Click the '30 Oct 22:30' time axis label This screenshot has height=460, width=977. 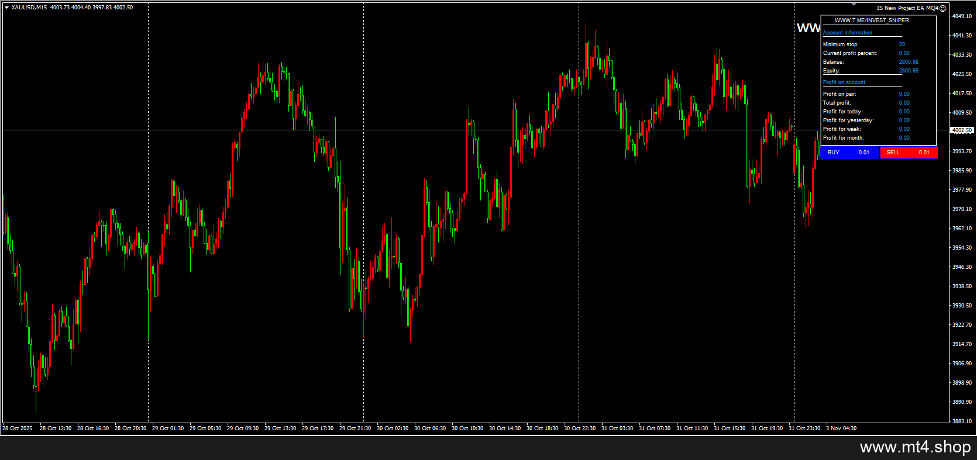(x=580, y=428)
